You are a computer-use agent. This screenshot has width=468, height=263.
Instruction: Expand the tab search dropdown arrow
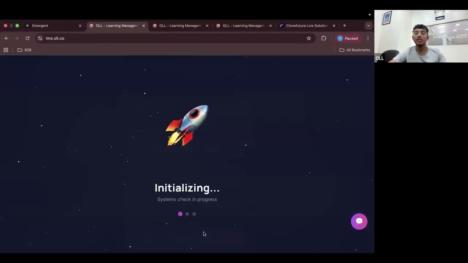coord(368,26)
